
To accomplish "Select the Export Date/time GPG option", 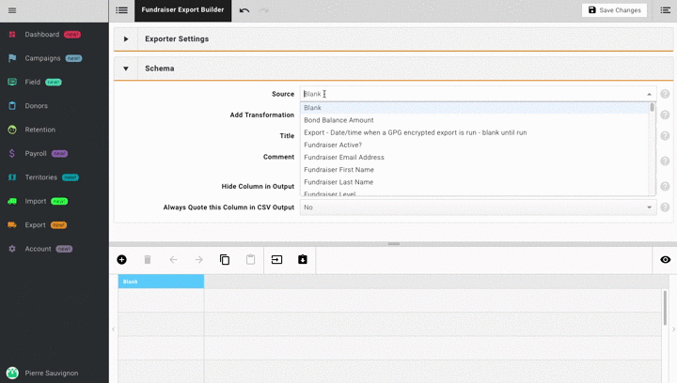I will click(x=475, y=132).
